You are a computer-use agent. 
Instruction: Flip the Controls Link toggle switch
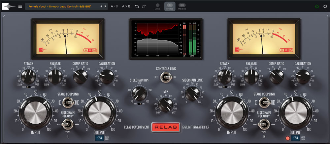point(166,77)
